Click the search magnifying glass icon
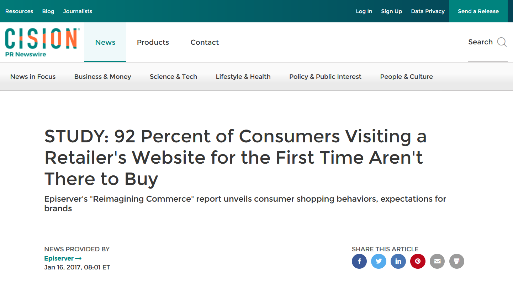This screenshot has height=284, width=513. [x=502, y=42]
